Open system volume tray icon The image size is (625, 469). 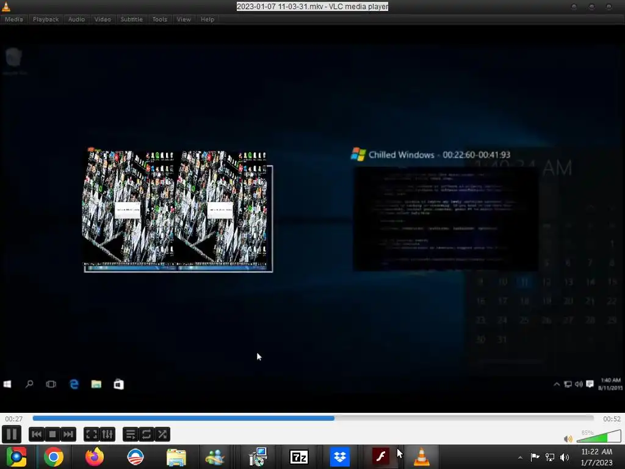coord(565,457)
